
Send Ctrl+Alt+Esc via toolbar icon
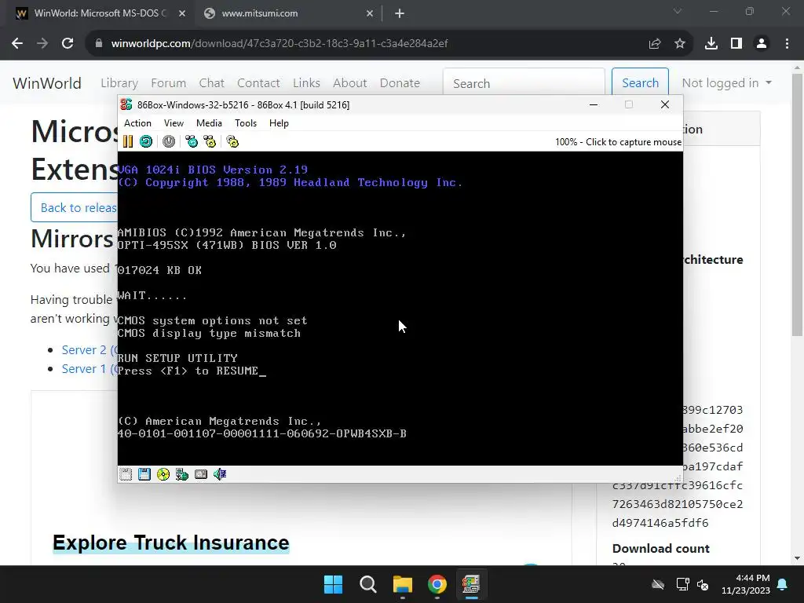[210, 141]
